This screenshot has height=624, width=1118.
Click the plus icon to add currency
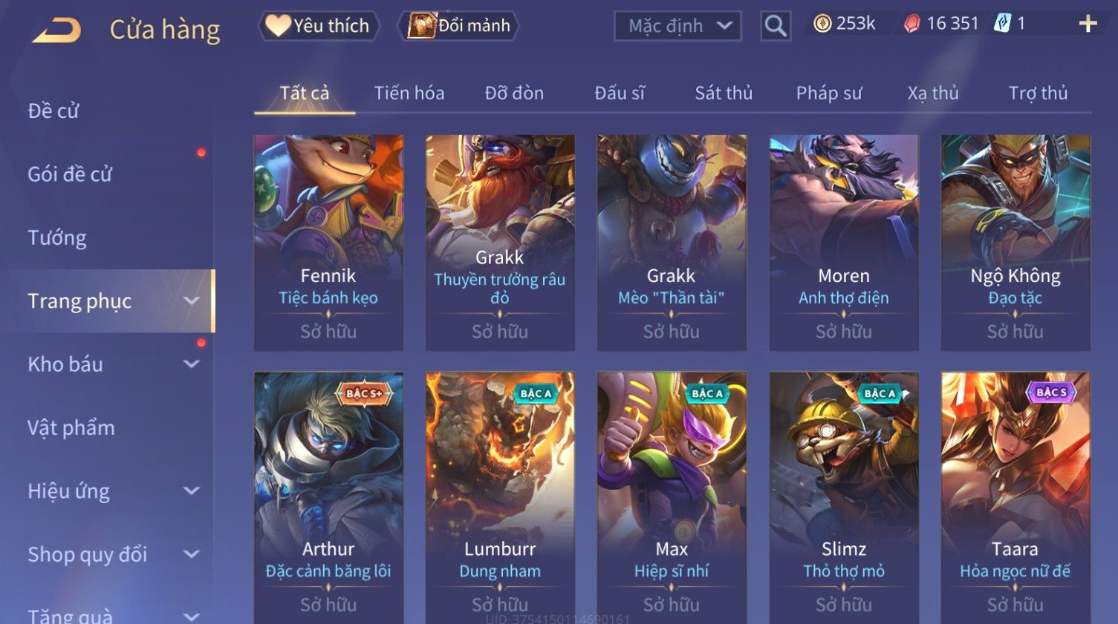tap(1088, 24)
